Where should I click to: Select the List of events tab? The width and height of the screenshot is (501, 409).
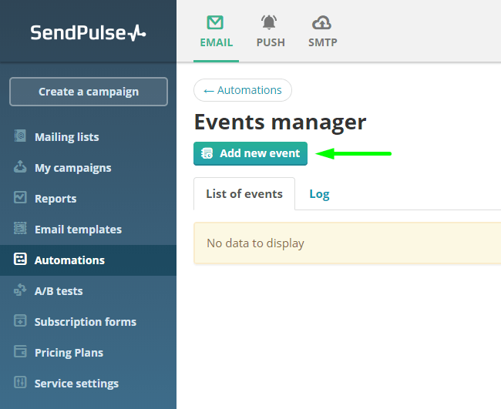[244, 194]
